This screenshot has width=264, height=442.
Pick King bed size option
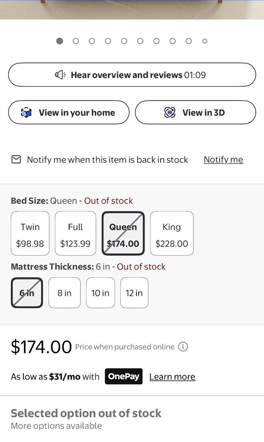171,234
